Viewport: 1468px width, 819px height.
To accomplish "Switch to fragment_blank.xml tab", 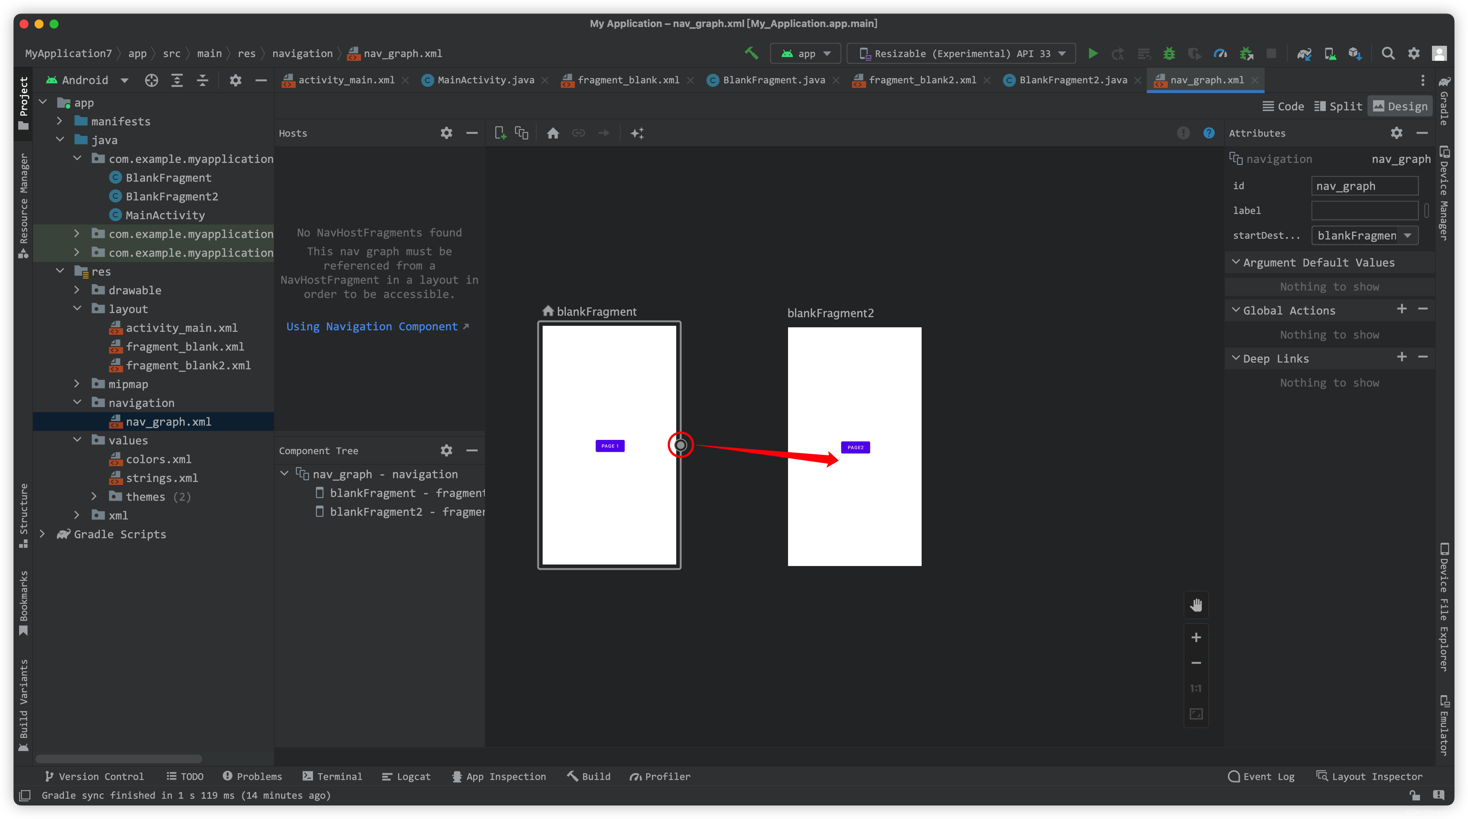I will (x=627, y=80).
